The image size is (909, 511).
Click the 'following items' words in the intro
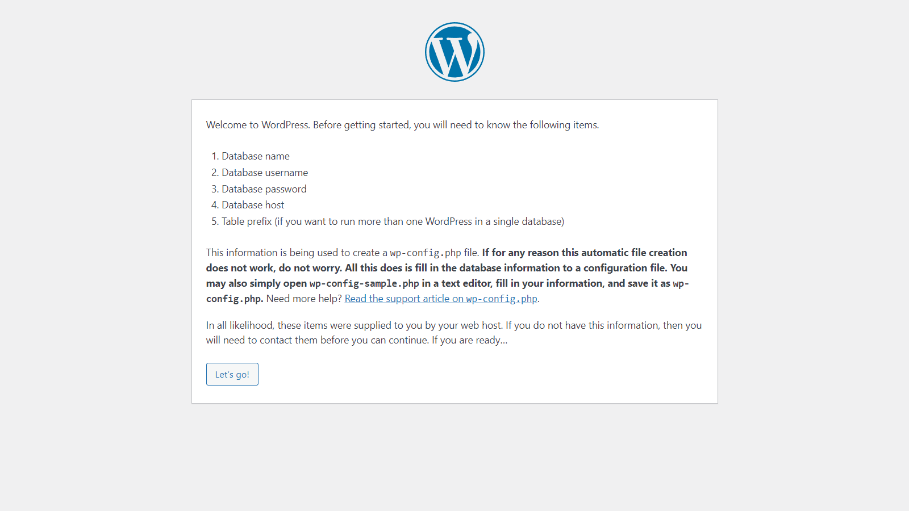point(563,125)
